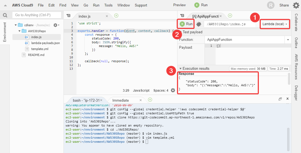Add a new editor tab with plus icon

point(116,16)
